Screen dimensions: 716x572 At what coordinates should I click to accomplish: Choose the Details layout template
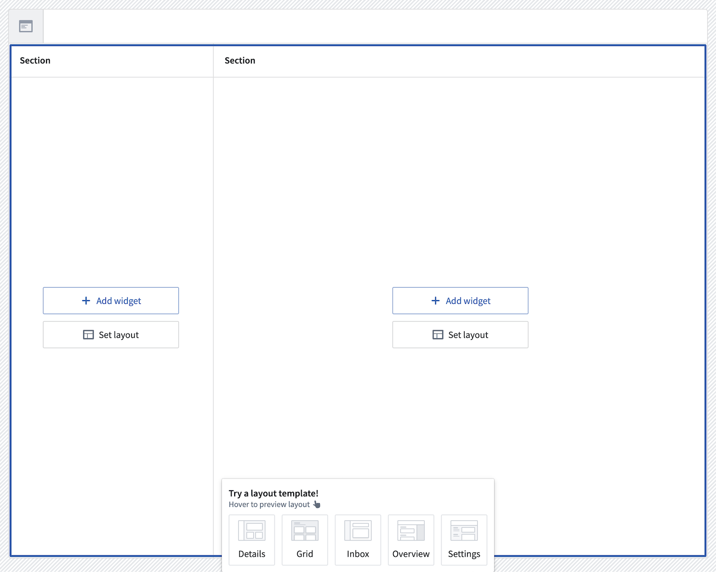252,540
